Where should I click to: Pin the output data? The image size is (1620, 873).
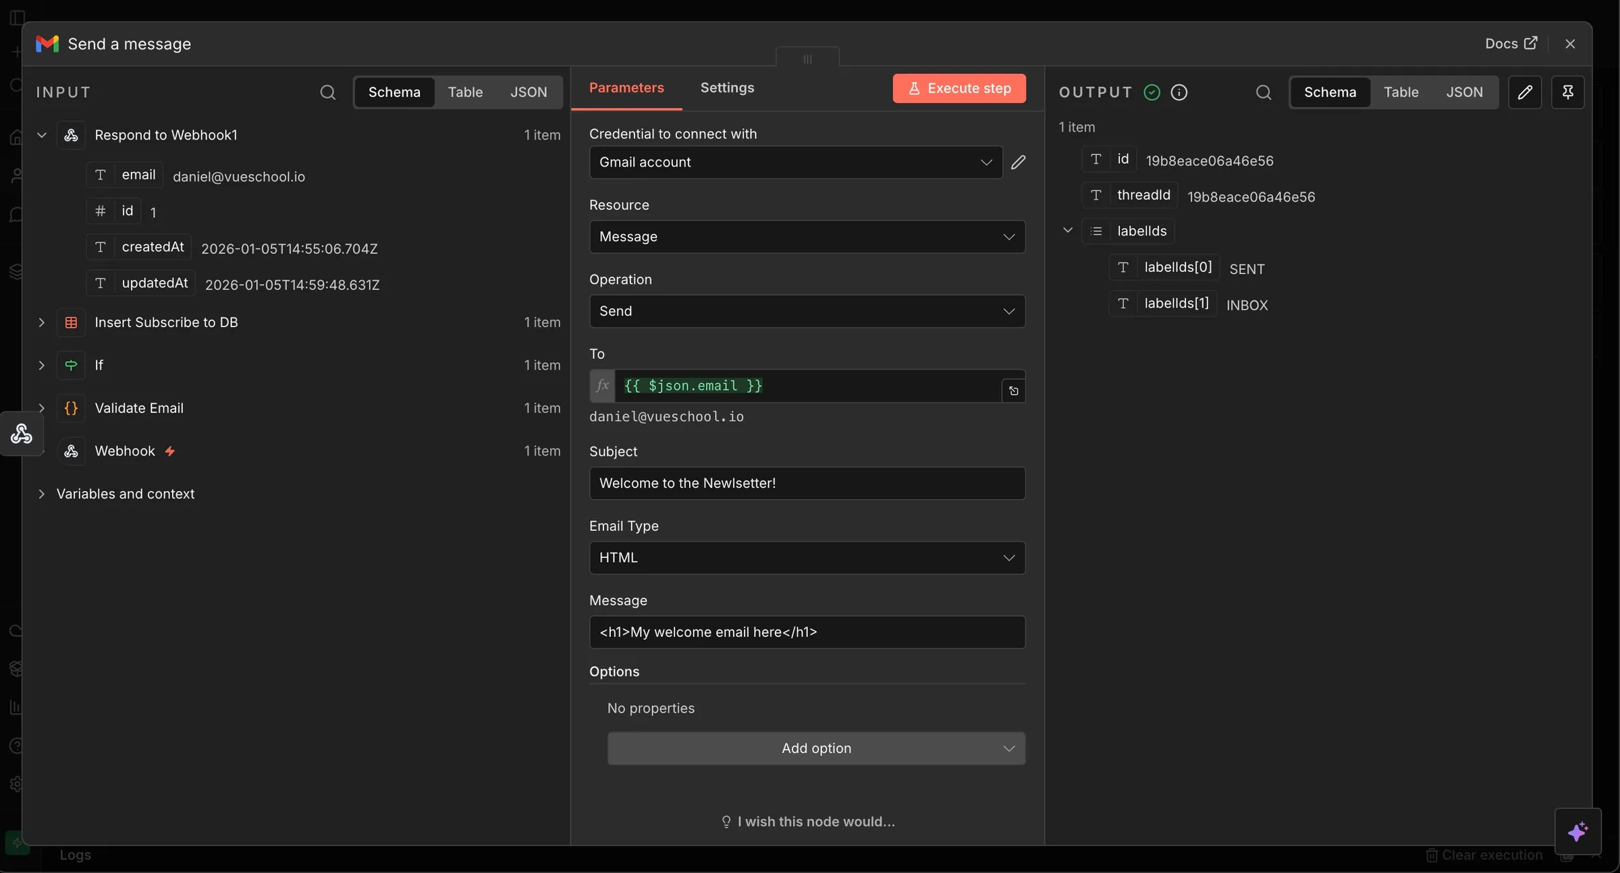[1568, 92]
